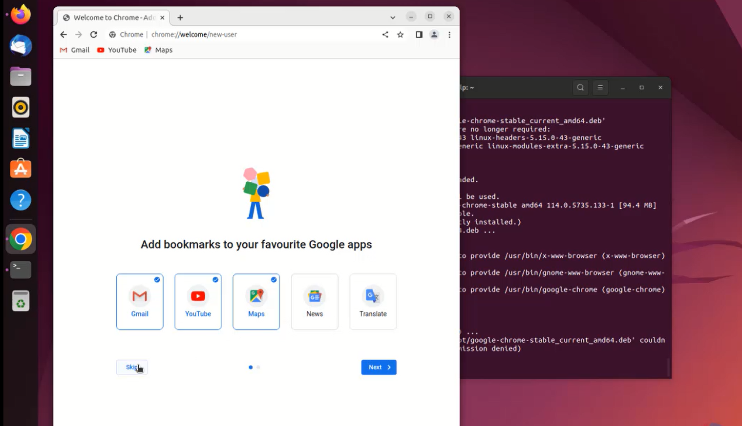The width and height of the screenshot is (742, 426).
Task: Launch LibreOffice Writer from the dock
Action: tap(21, 138)
